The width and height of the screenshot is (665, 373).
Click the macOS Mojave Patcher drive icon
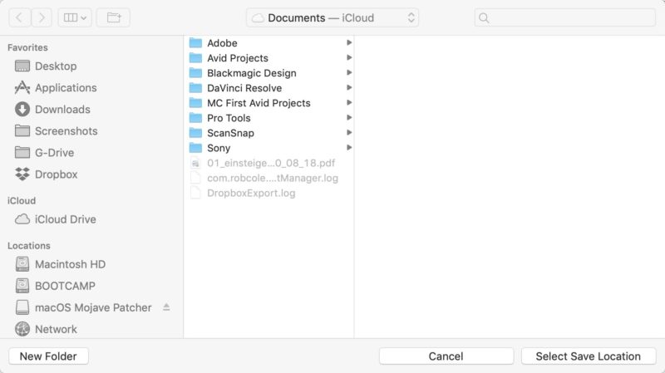point(22,307)
